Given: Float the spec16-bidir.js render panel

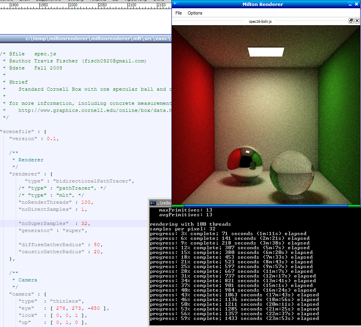Looking at the screenshot, I should click(351, 21).
